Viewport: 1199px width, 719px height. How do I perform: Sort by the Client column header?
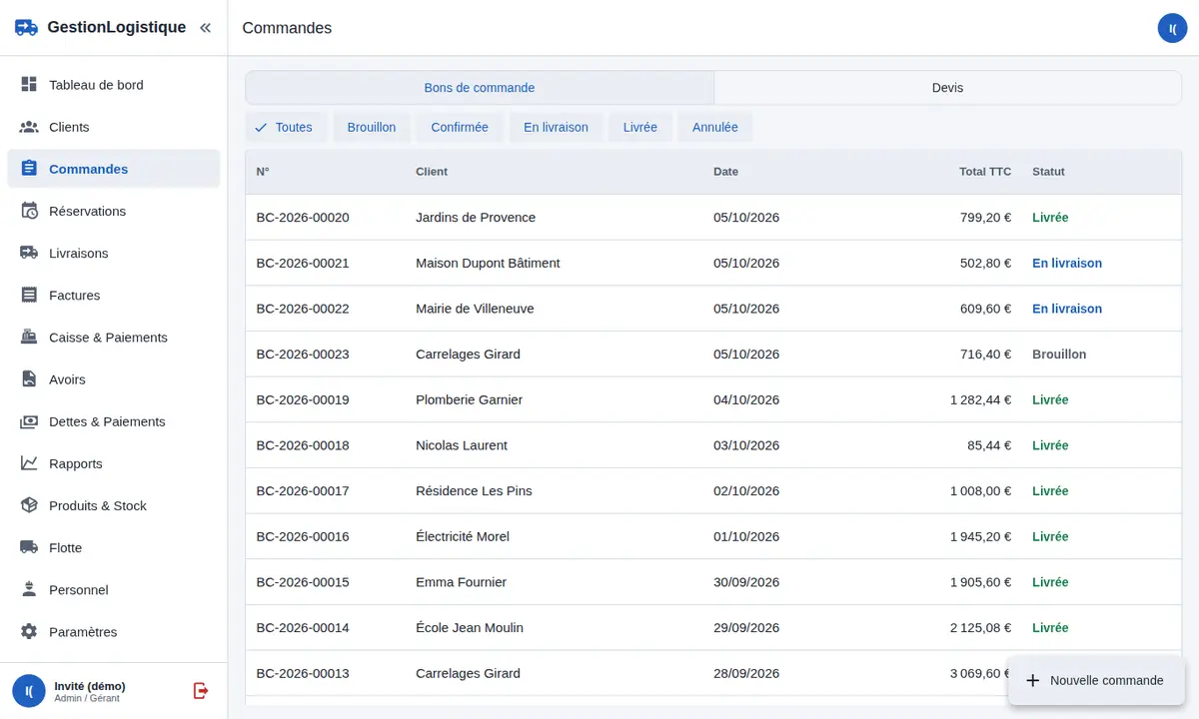tap(432, 172)
